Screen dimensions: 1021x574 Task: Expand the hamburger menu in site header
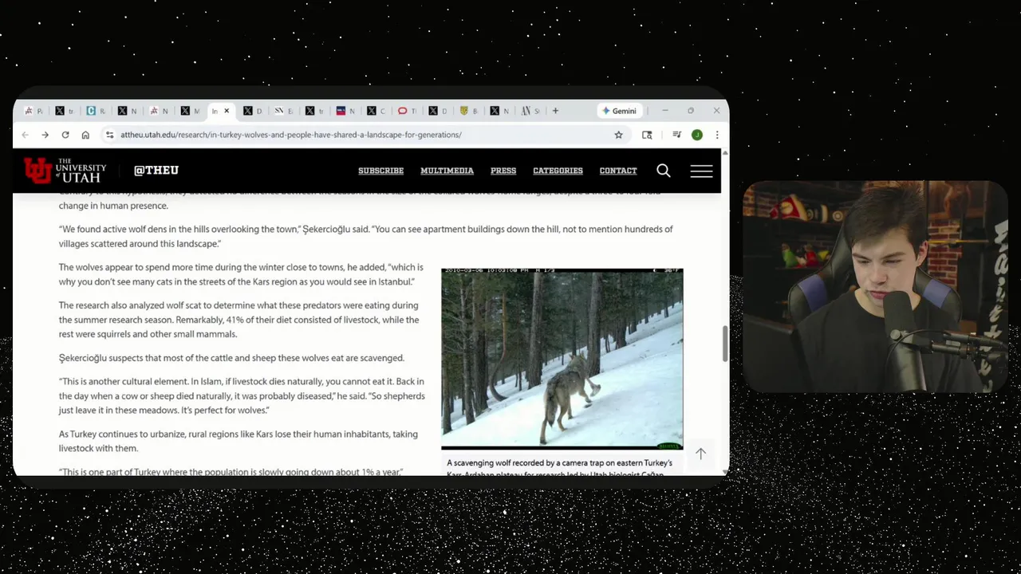701,171
